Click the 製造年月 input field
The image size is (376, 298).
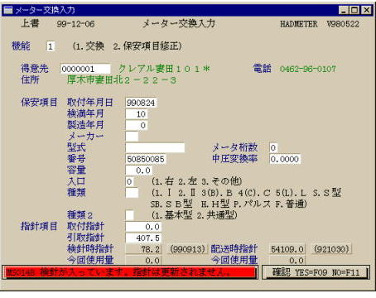(x=137, y=125)
